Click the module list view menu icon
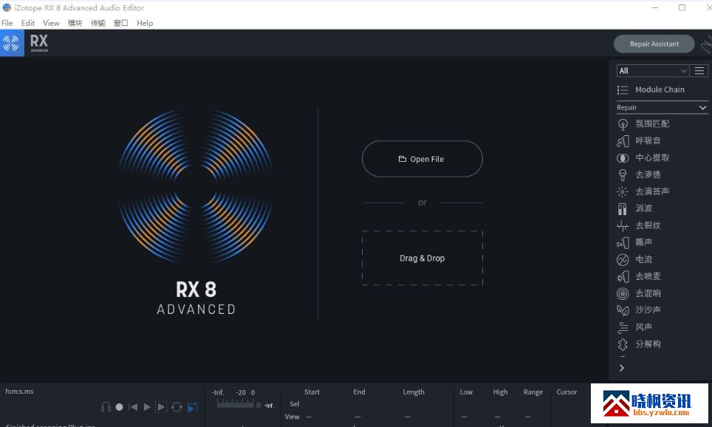712x427 pixels. 699,71
